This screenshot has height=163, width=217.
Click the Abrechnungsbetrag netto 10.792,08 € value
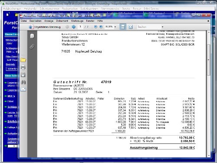coord(187,138)
